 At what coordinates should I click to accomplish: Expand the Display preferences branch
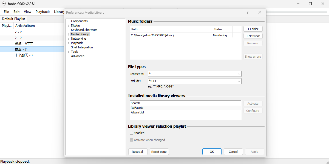[x=69, y=25]
